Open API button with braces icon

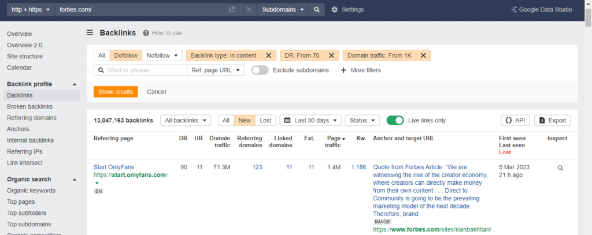(x=515, y=120)
